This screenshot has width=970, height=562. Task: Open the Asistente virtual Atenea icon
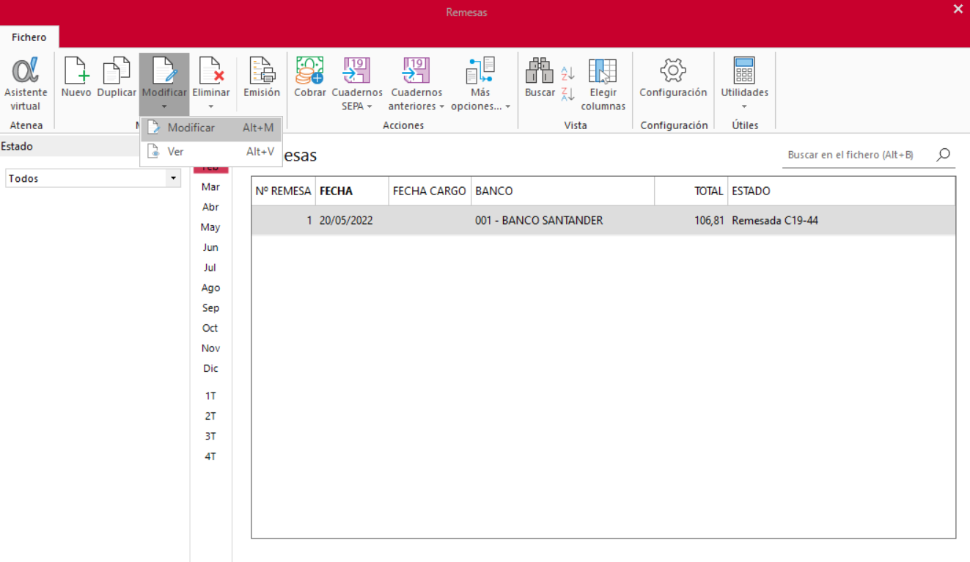(x=25, y=71)
